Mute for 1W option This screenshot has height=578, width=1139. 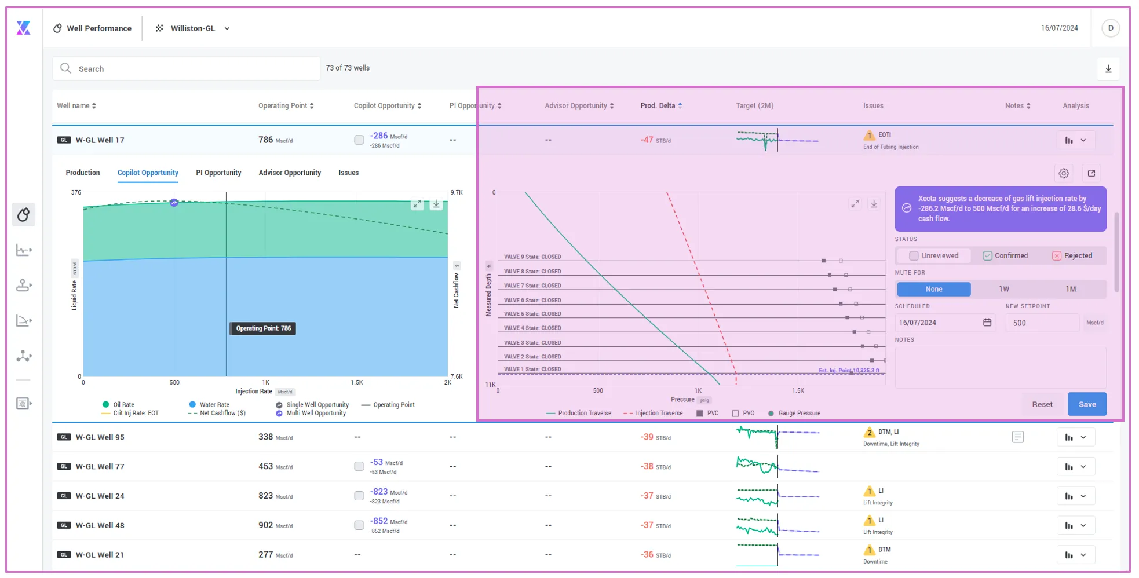click(x=1004, y=289)
